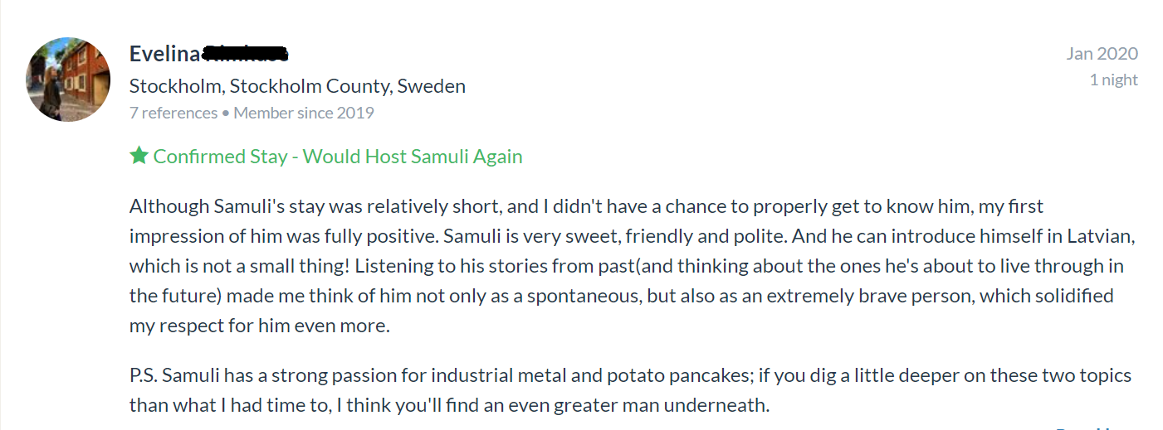Click the P.S. paragraph opening

click(x=144, y=375)
